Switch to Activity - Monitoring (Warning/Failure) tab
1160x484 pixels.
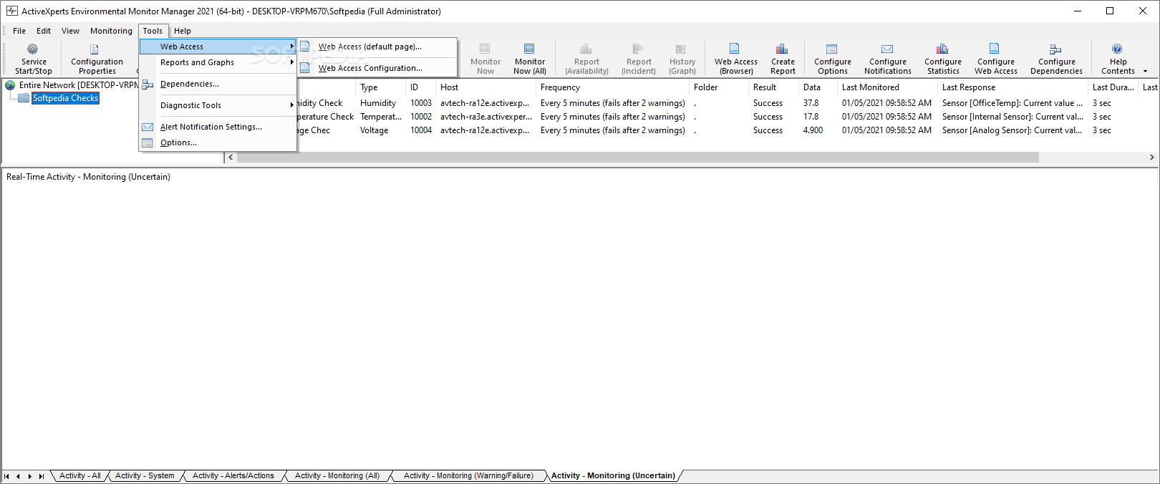click(x=468, y=475)
